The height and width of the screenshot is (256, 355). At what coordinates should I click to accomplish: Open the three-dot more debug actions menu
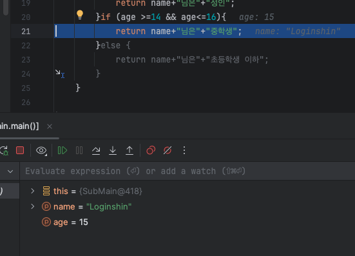click(x=184, y=150)
